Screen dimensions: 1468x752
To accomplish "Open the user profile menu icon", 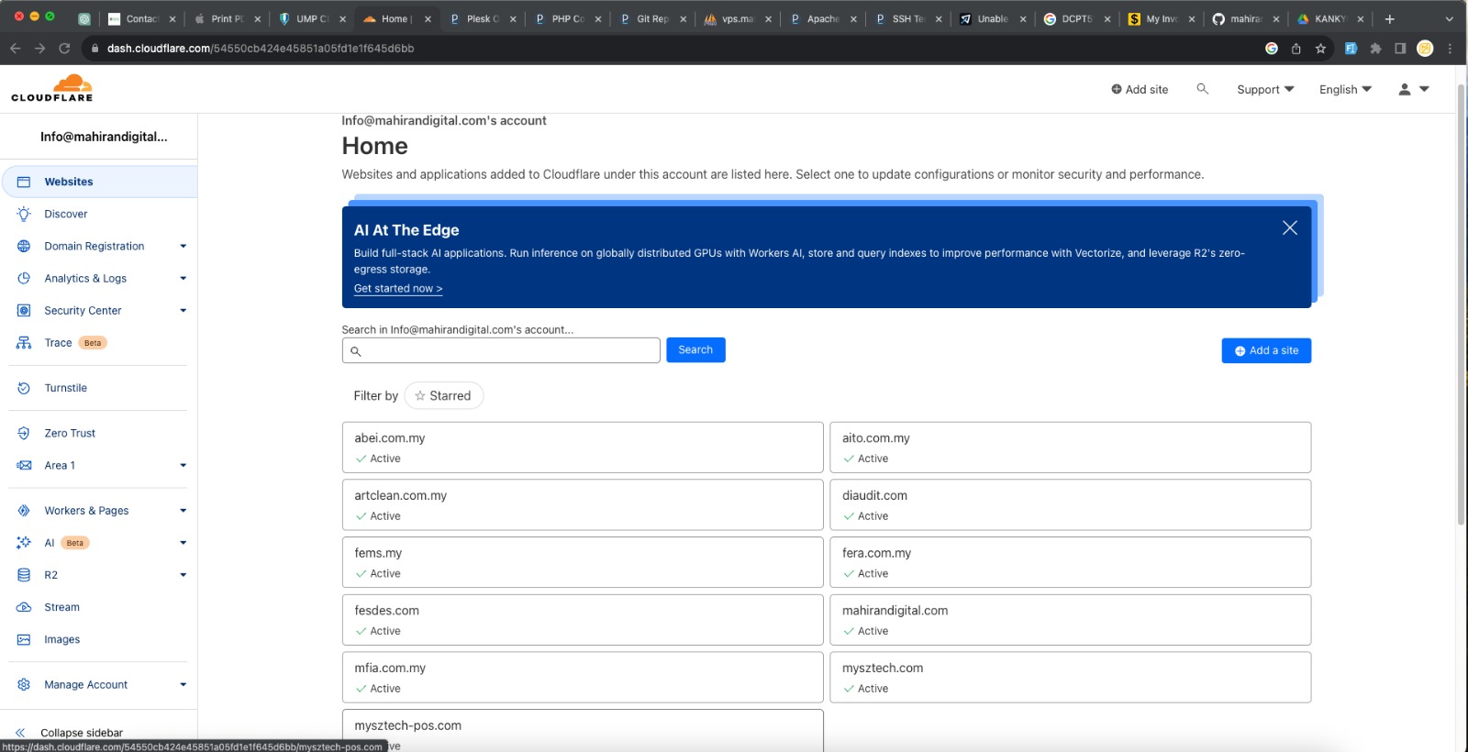I will 1413,89.
